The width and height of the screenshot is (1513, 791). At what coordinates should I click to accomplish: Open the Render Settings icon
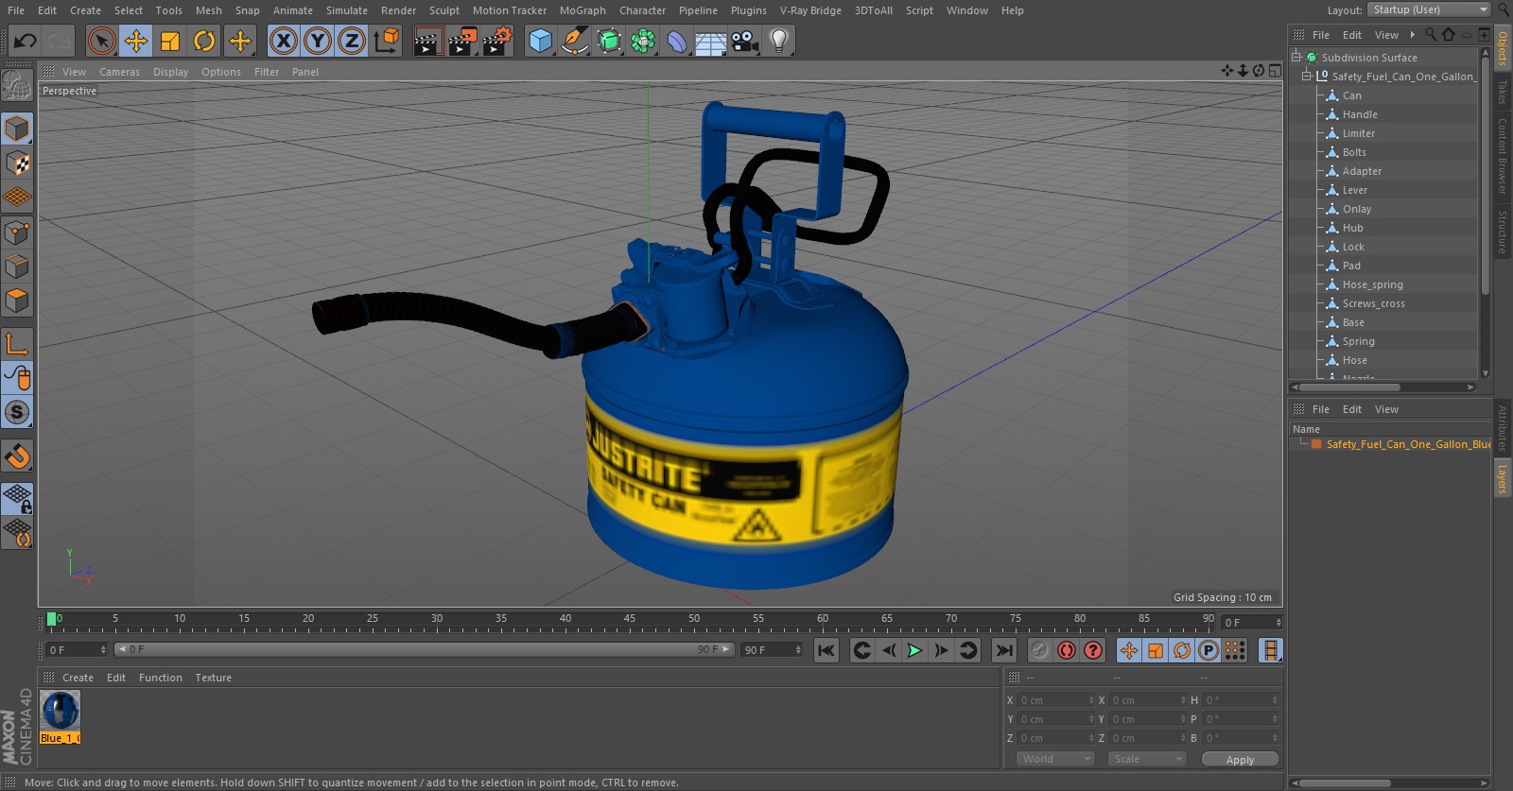[497, 41]
